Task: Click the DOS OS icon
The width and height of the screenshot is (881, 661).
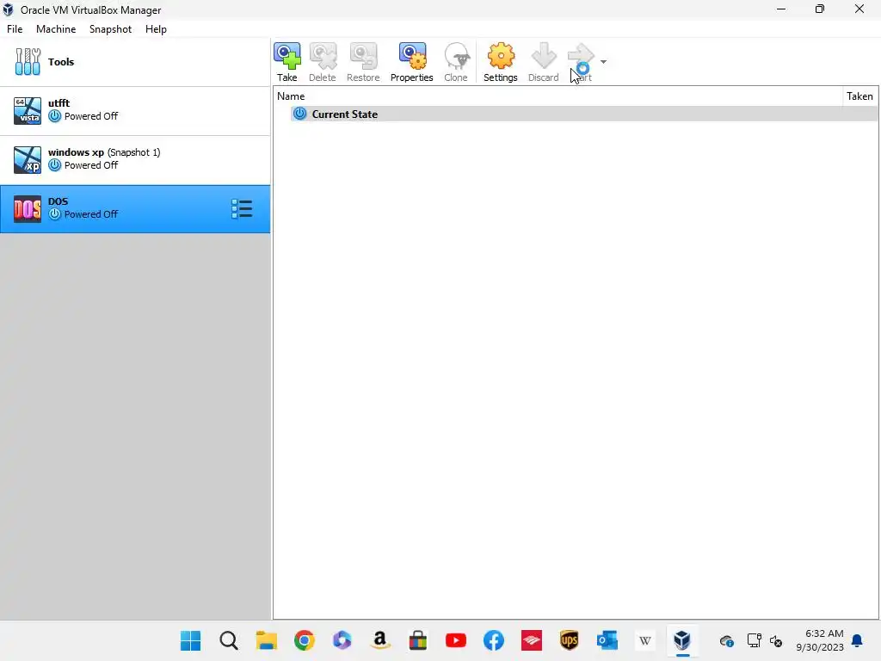Action: point(28,208)
